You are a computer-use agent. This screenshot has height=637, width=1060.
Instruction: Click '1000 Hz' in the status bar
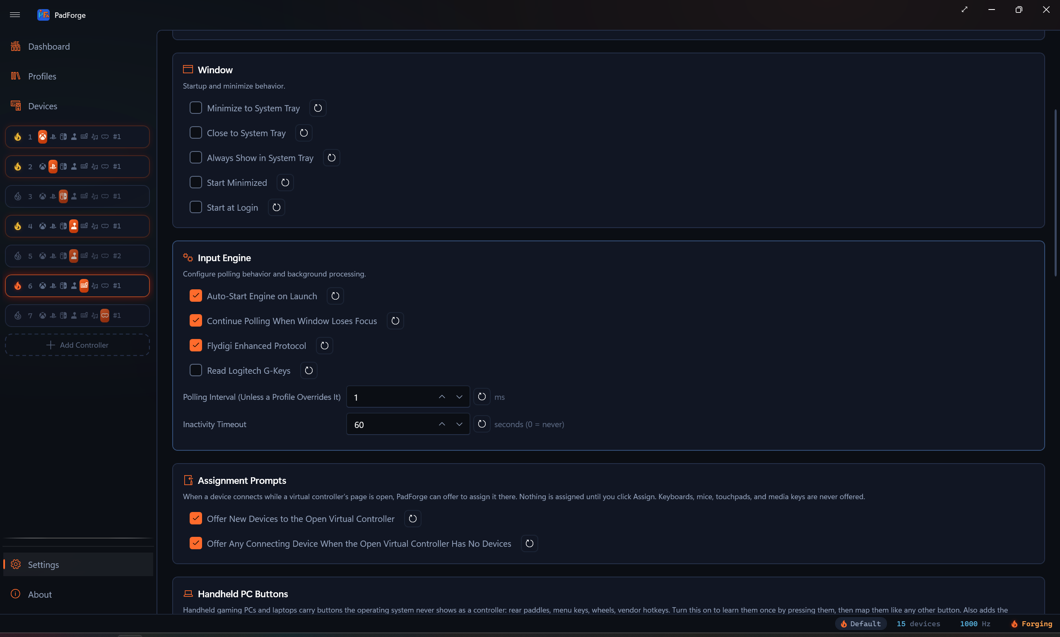click(x=975, y=624)
